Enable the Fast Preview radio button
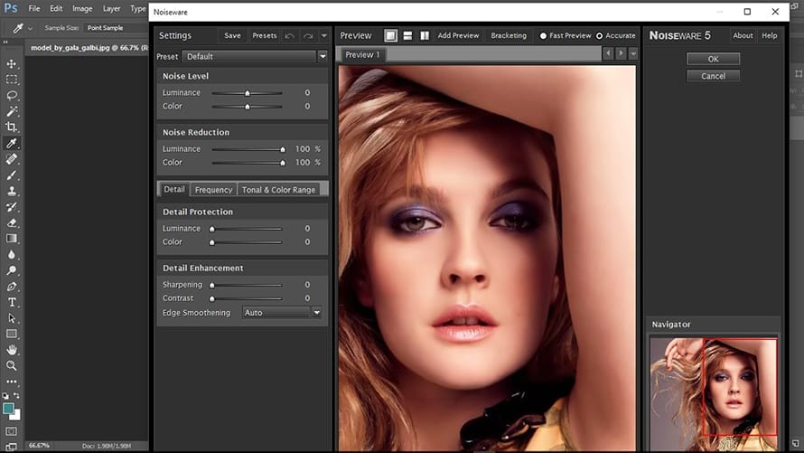Viewport: 804px width, 453px height. point(543,36)
